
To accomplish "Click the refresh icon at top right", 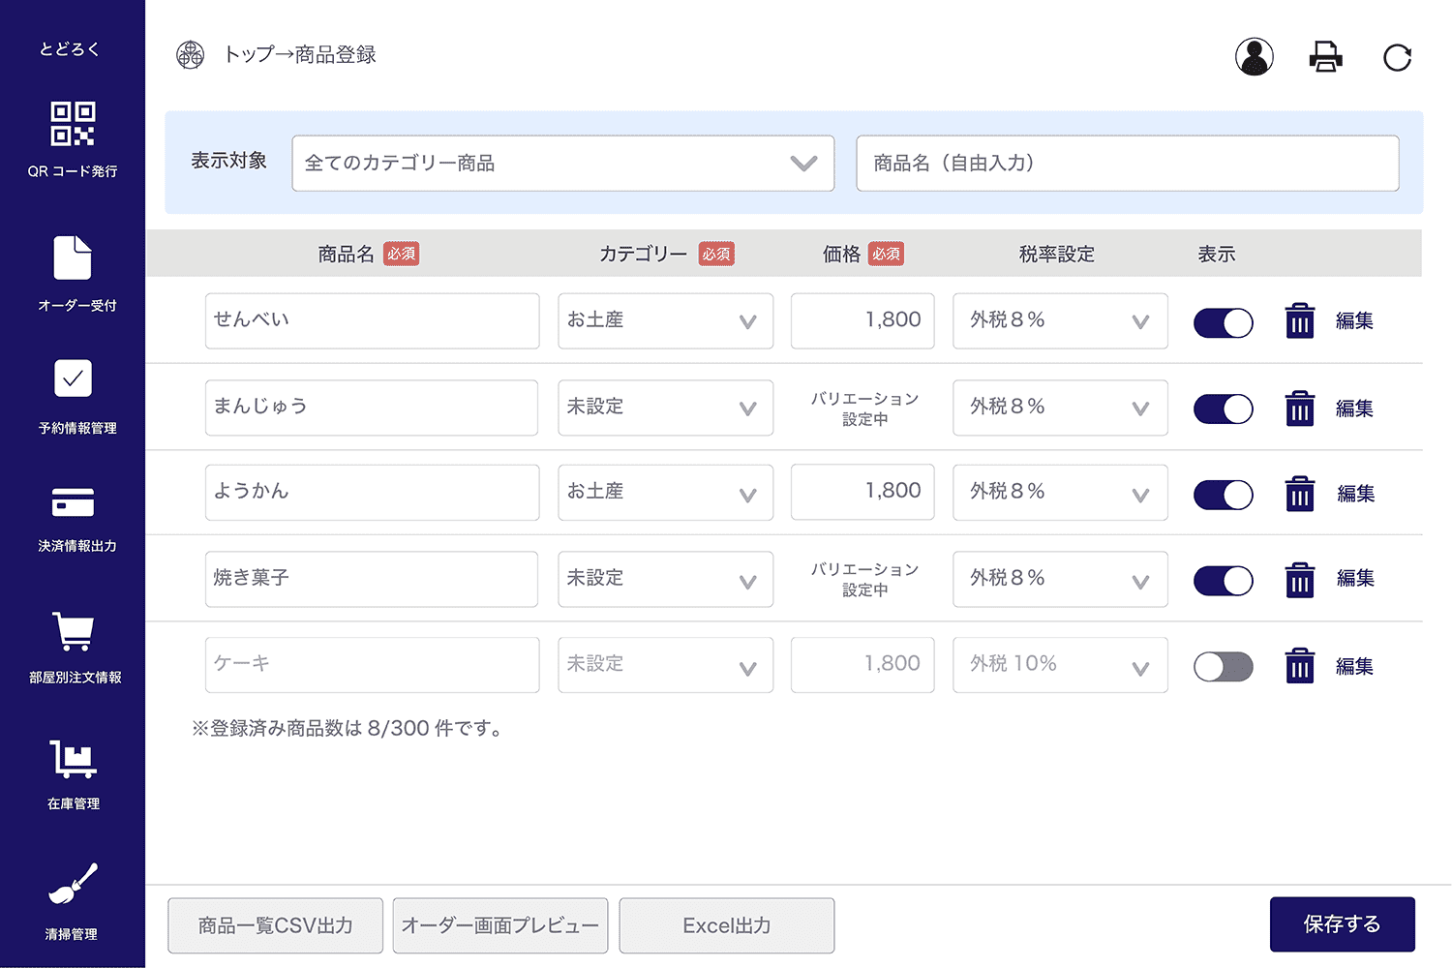I will point(1397,58).
